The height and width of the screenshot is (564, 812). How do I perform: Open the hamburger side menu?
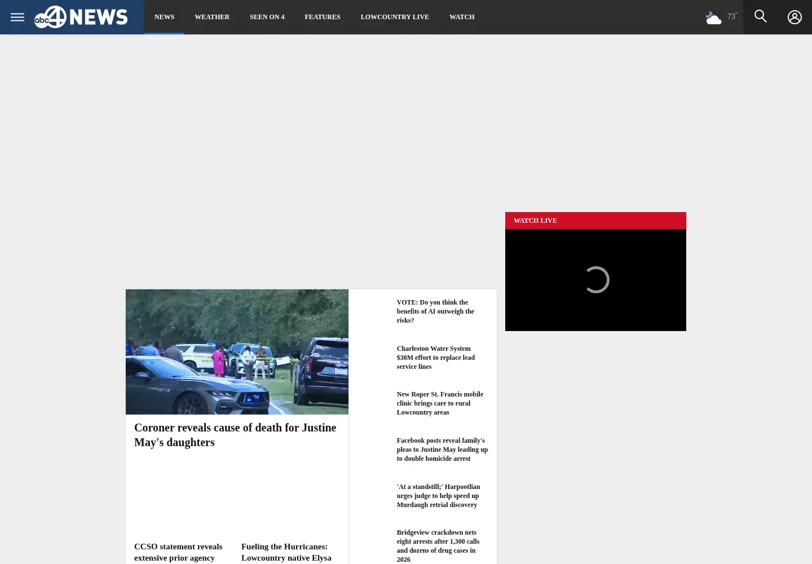[17, 17]
